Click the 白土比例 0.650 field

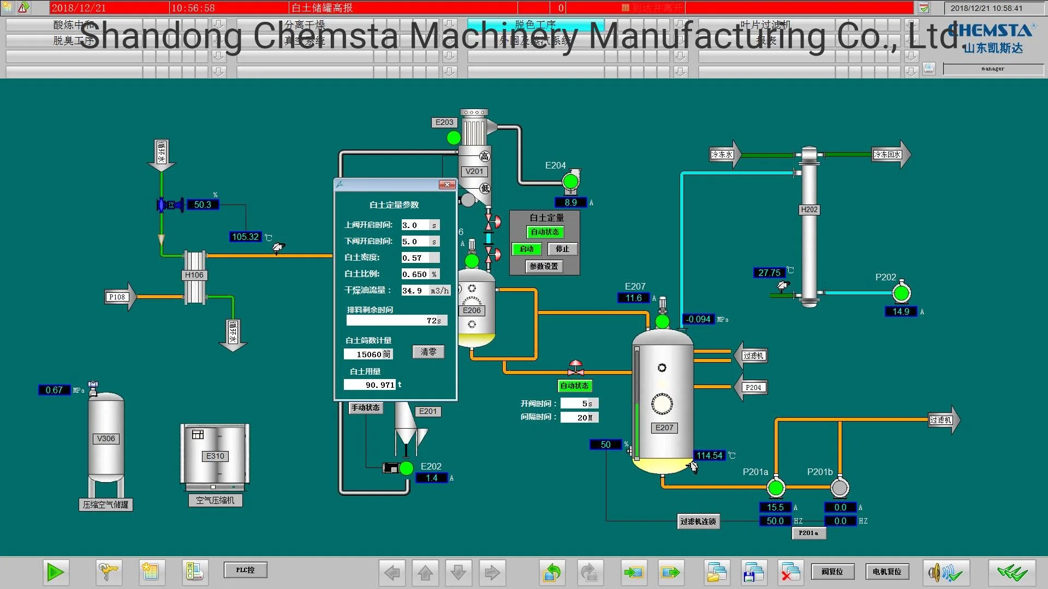click(420, 274)
